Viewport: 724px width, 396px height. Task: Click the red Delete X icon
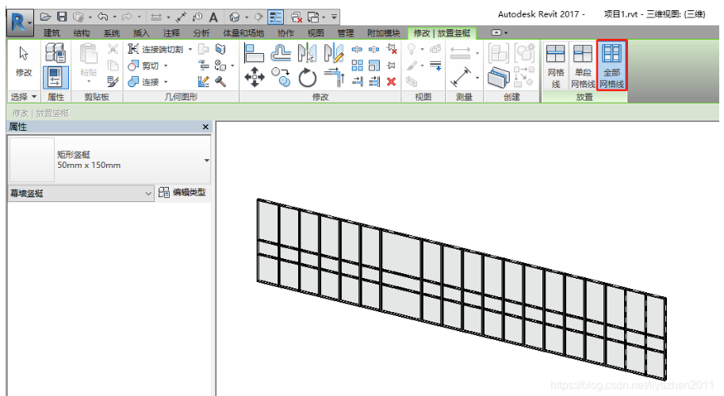pyautogui.click(x=392, y=82)
